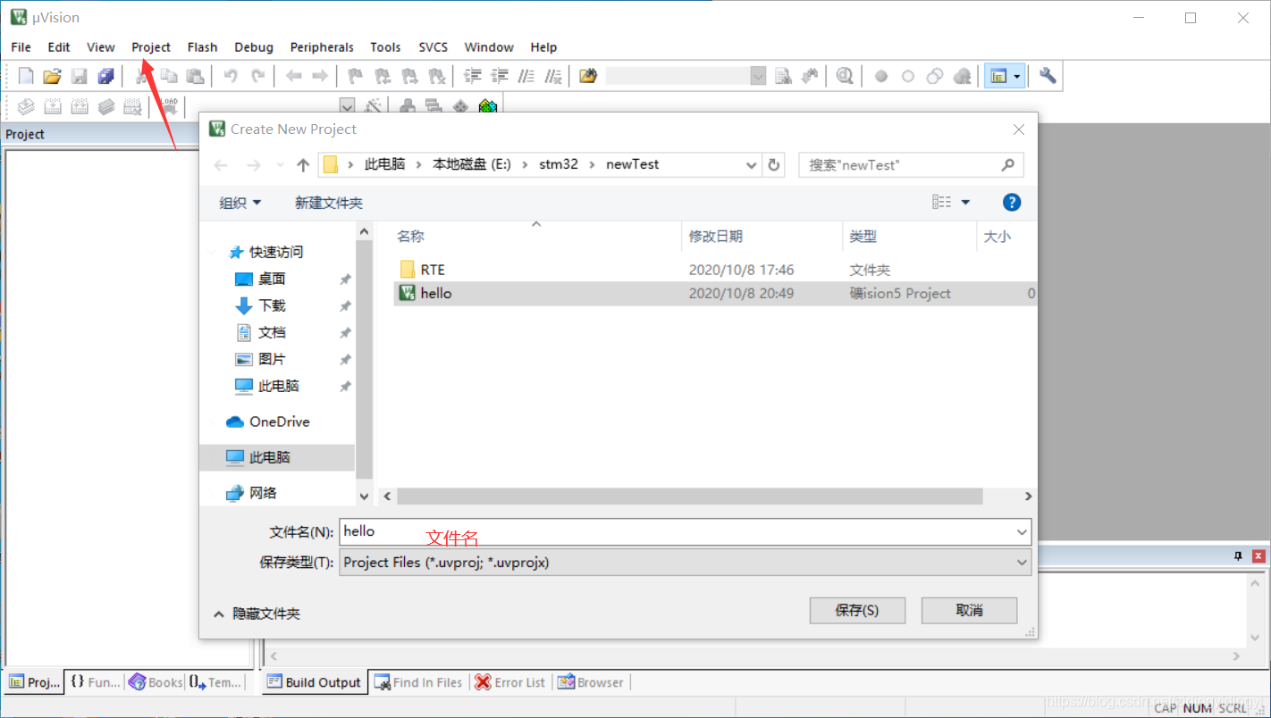Click the dialog help question mark icon
The height and width of the screenshot is (718, 1271).
point(1012,202)
